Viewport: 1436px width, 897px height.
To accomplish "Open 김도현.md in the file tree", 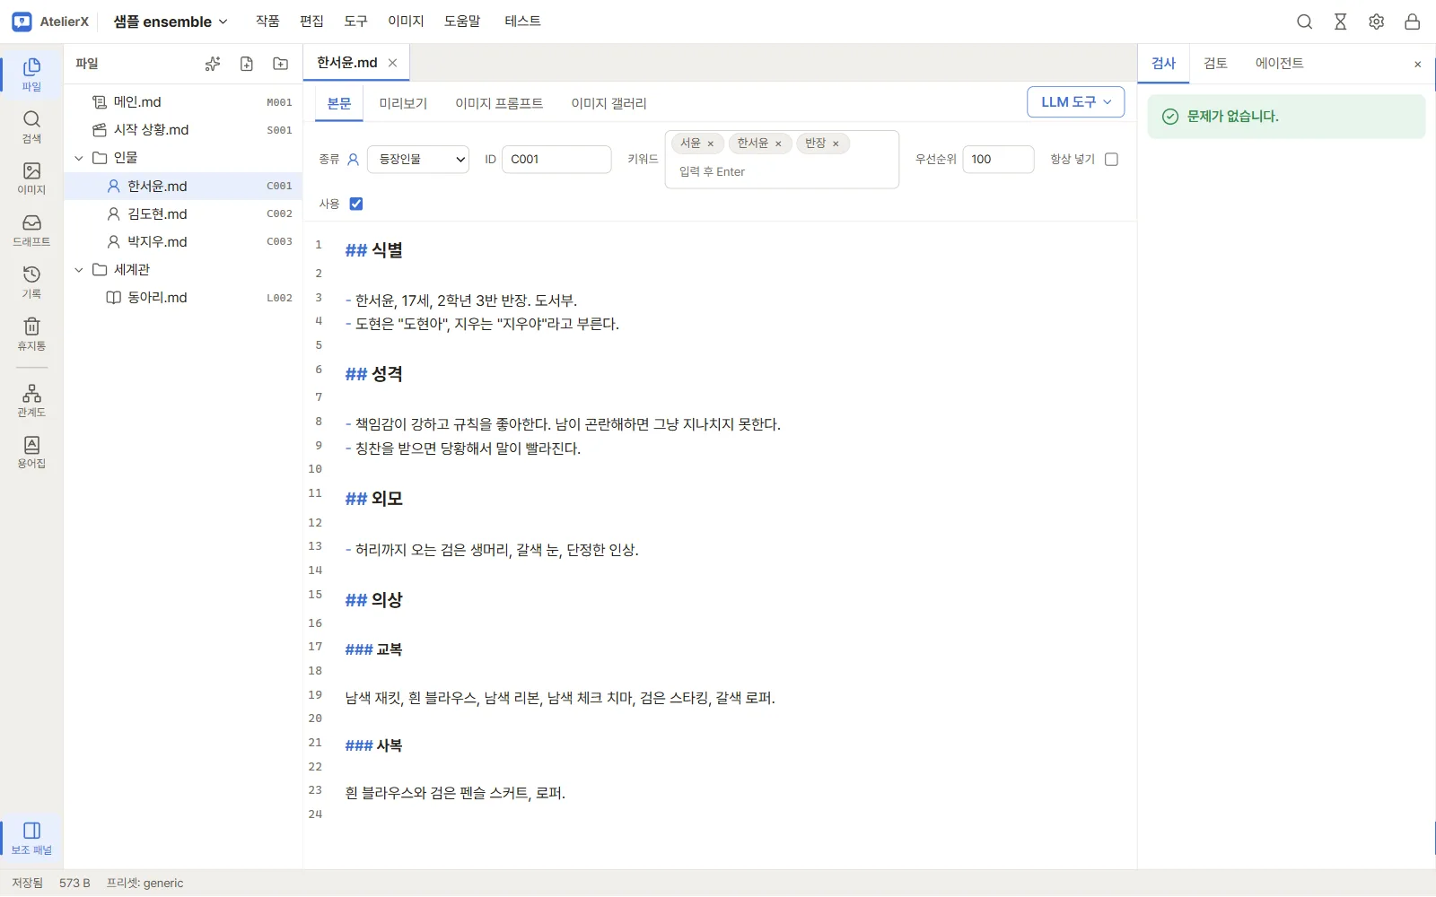I will point(184,213).
